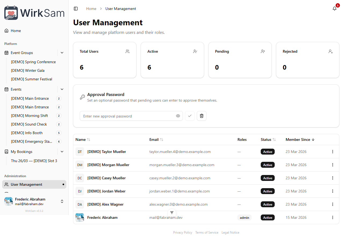
Task: Click the DC avatar initials
Action: pyautogui.click(x=80, y=178)
